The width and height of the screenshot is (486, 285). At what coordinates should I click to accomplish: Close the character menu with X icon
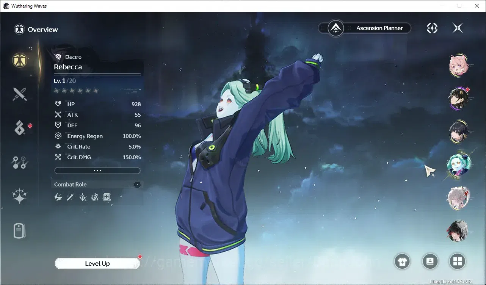coord(458,28)
